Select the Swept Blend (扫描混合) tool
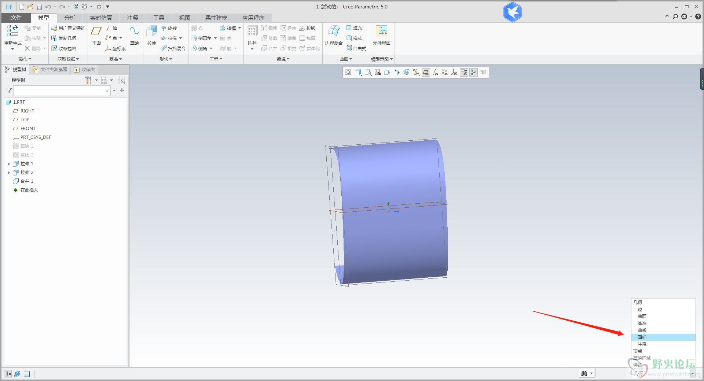 click(173, 48)
